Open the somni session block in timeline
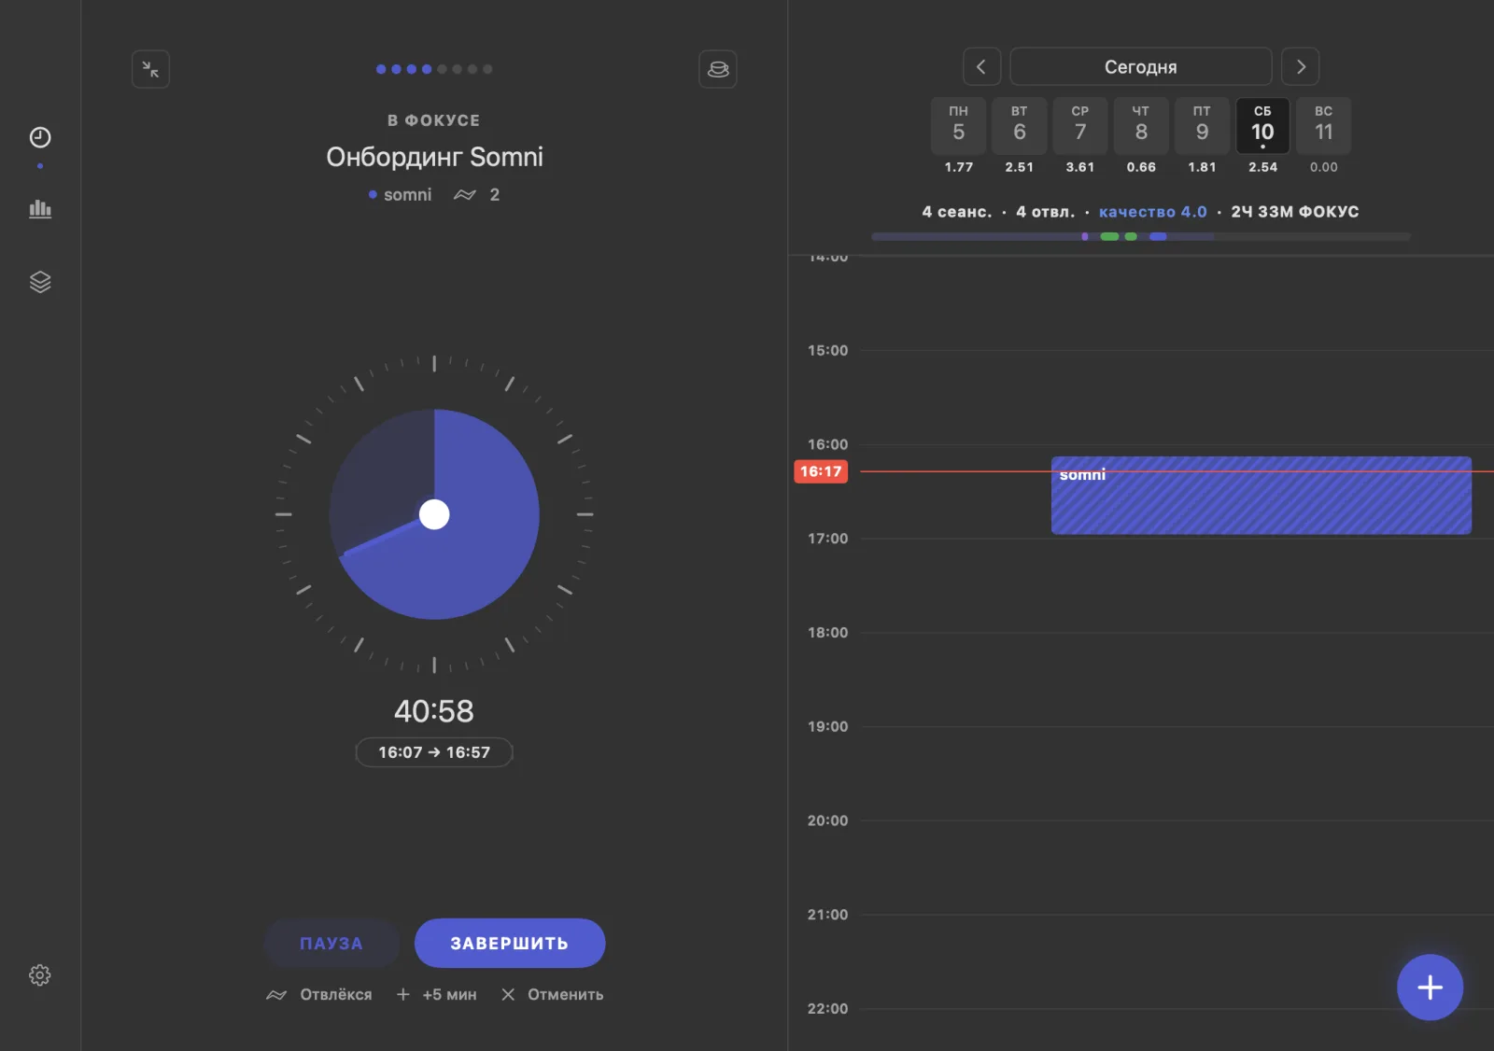The height and width of the screenshot is (1051, 1494). tap(1261, 496)
